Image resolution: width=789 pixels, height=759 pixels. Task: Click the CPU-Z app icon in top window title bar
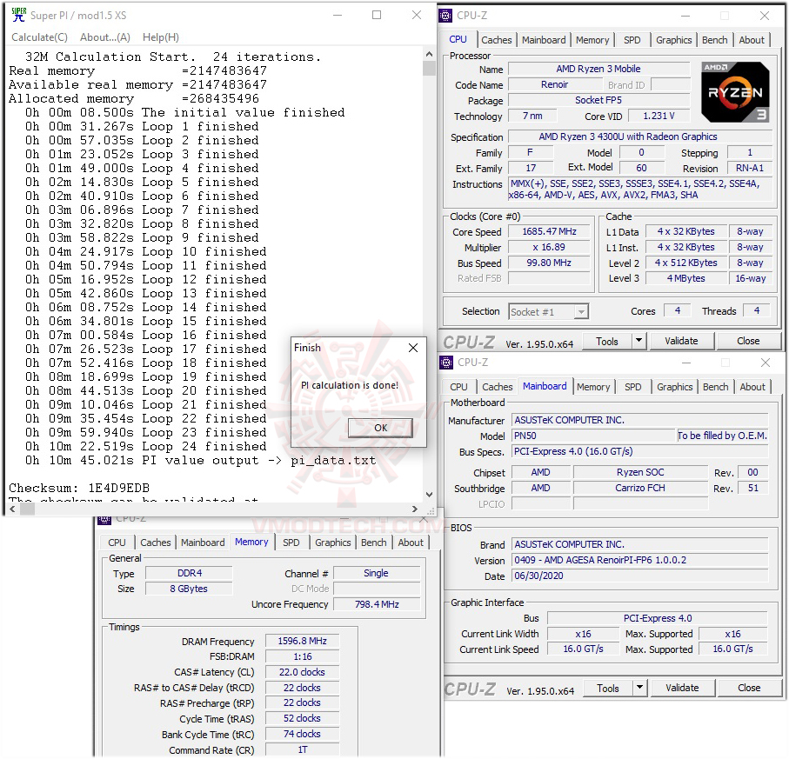(445, 16)
